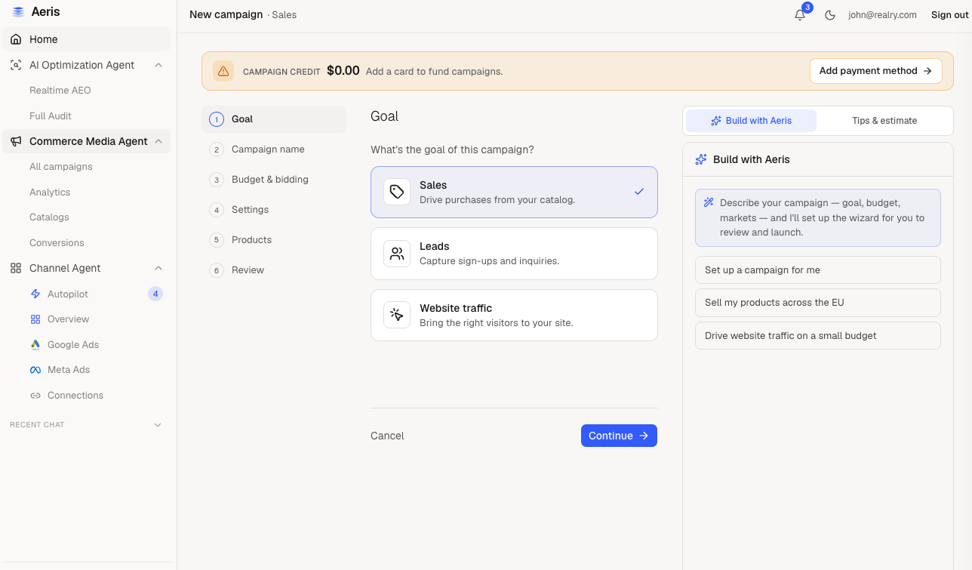Screen dimensions: 972x570
Task: Toggle dark mode moon icon
Action: tap(830, 15)
